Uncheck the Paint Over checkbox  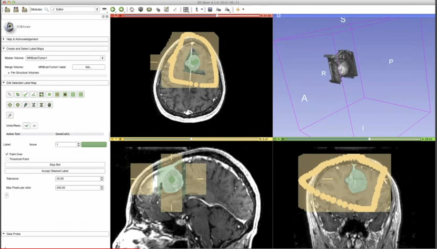click(x=7, y=154)
